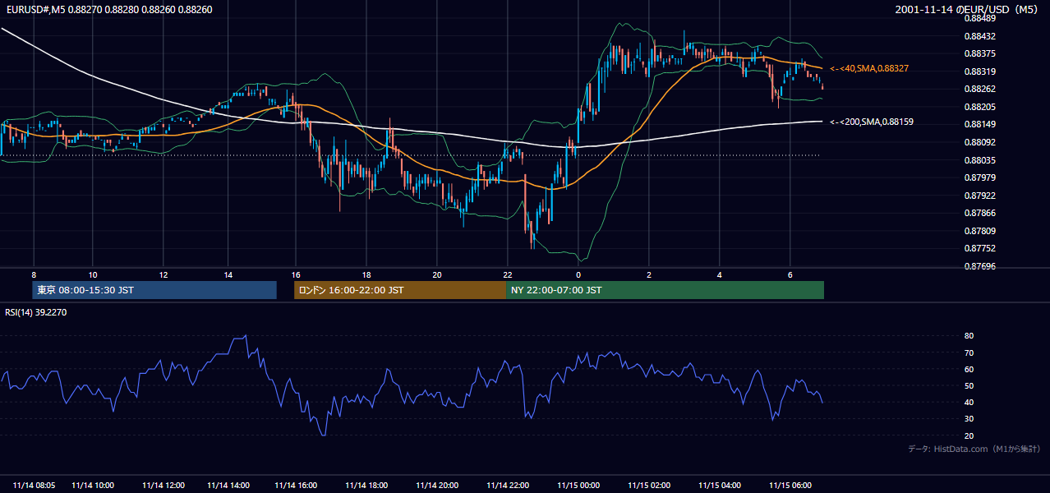Click the RSI 80 level label
The height and width of the screenshot is (493, 1050).
tap(969, 336)
